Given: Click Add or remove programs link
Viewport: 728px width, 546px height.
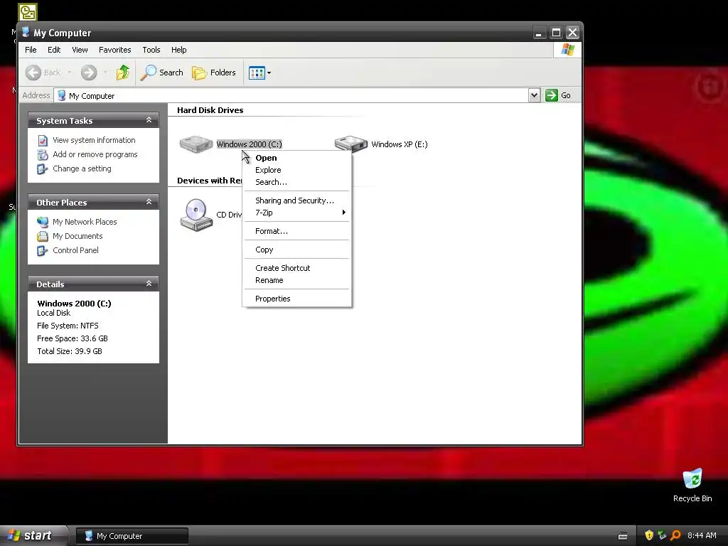Looking at the screenshot, I should [95, 154].
